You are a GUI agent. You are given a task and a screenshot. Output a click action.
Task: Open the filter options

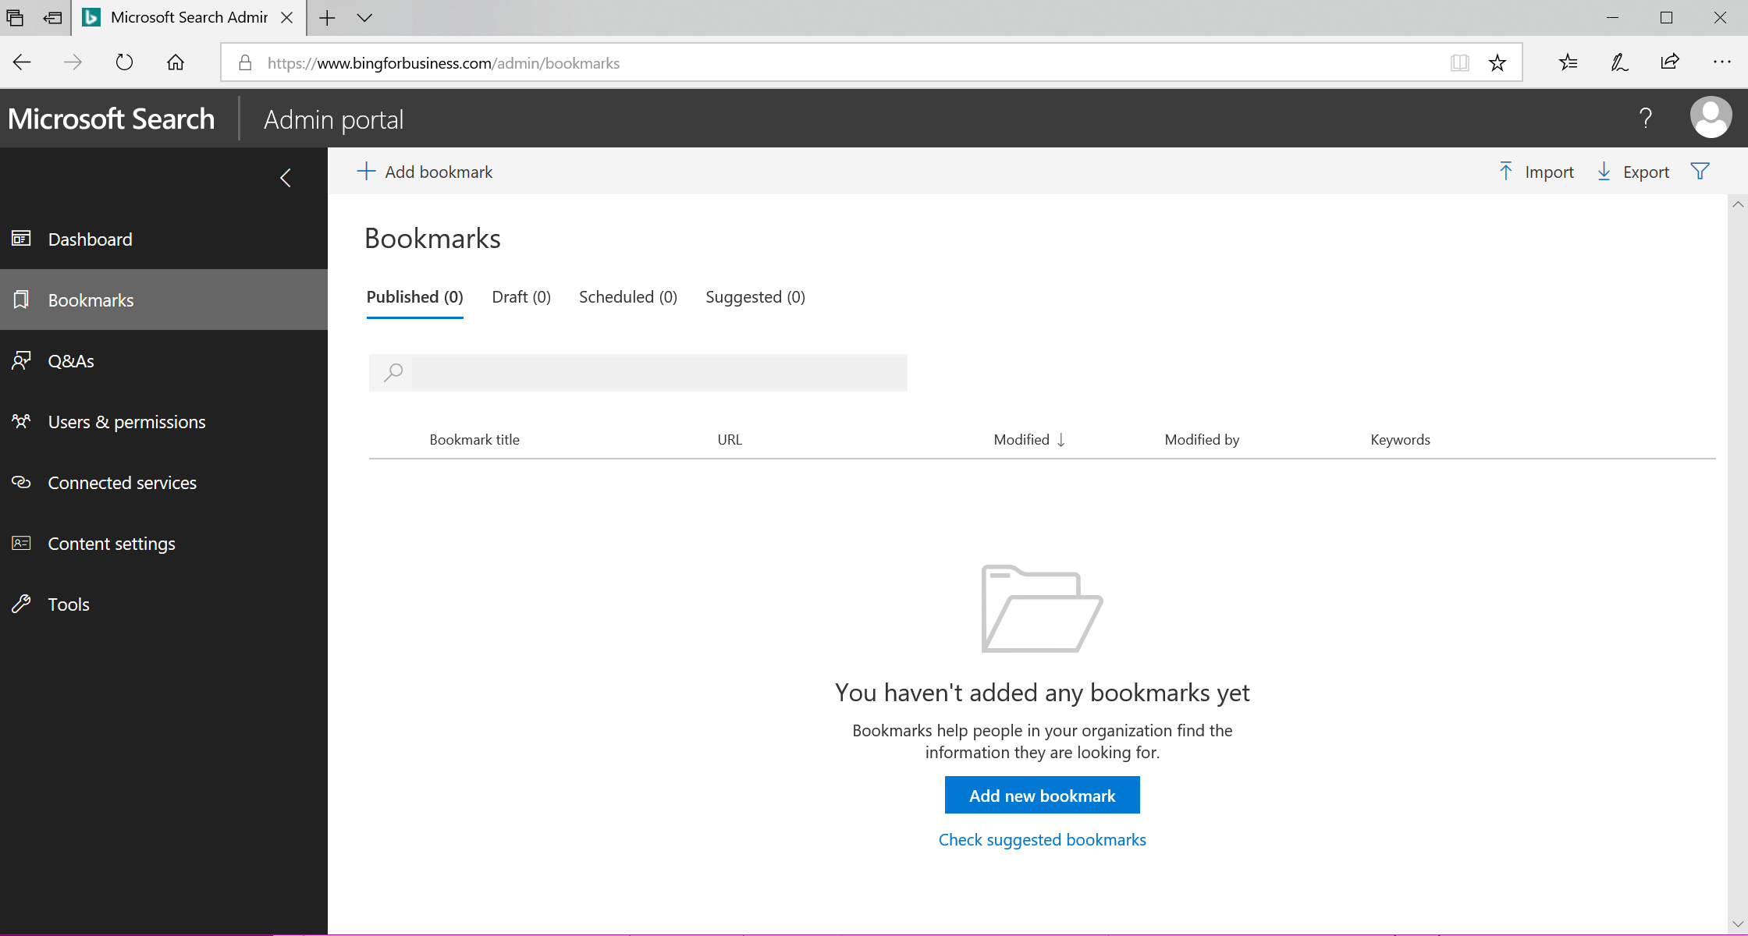[1700, 171]
